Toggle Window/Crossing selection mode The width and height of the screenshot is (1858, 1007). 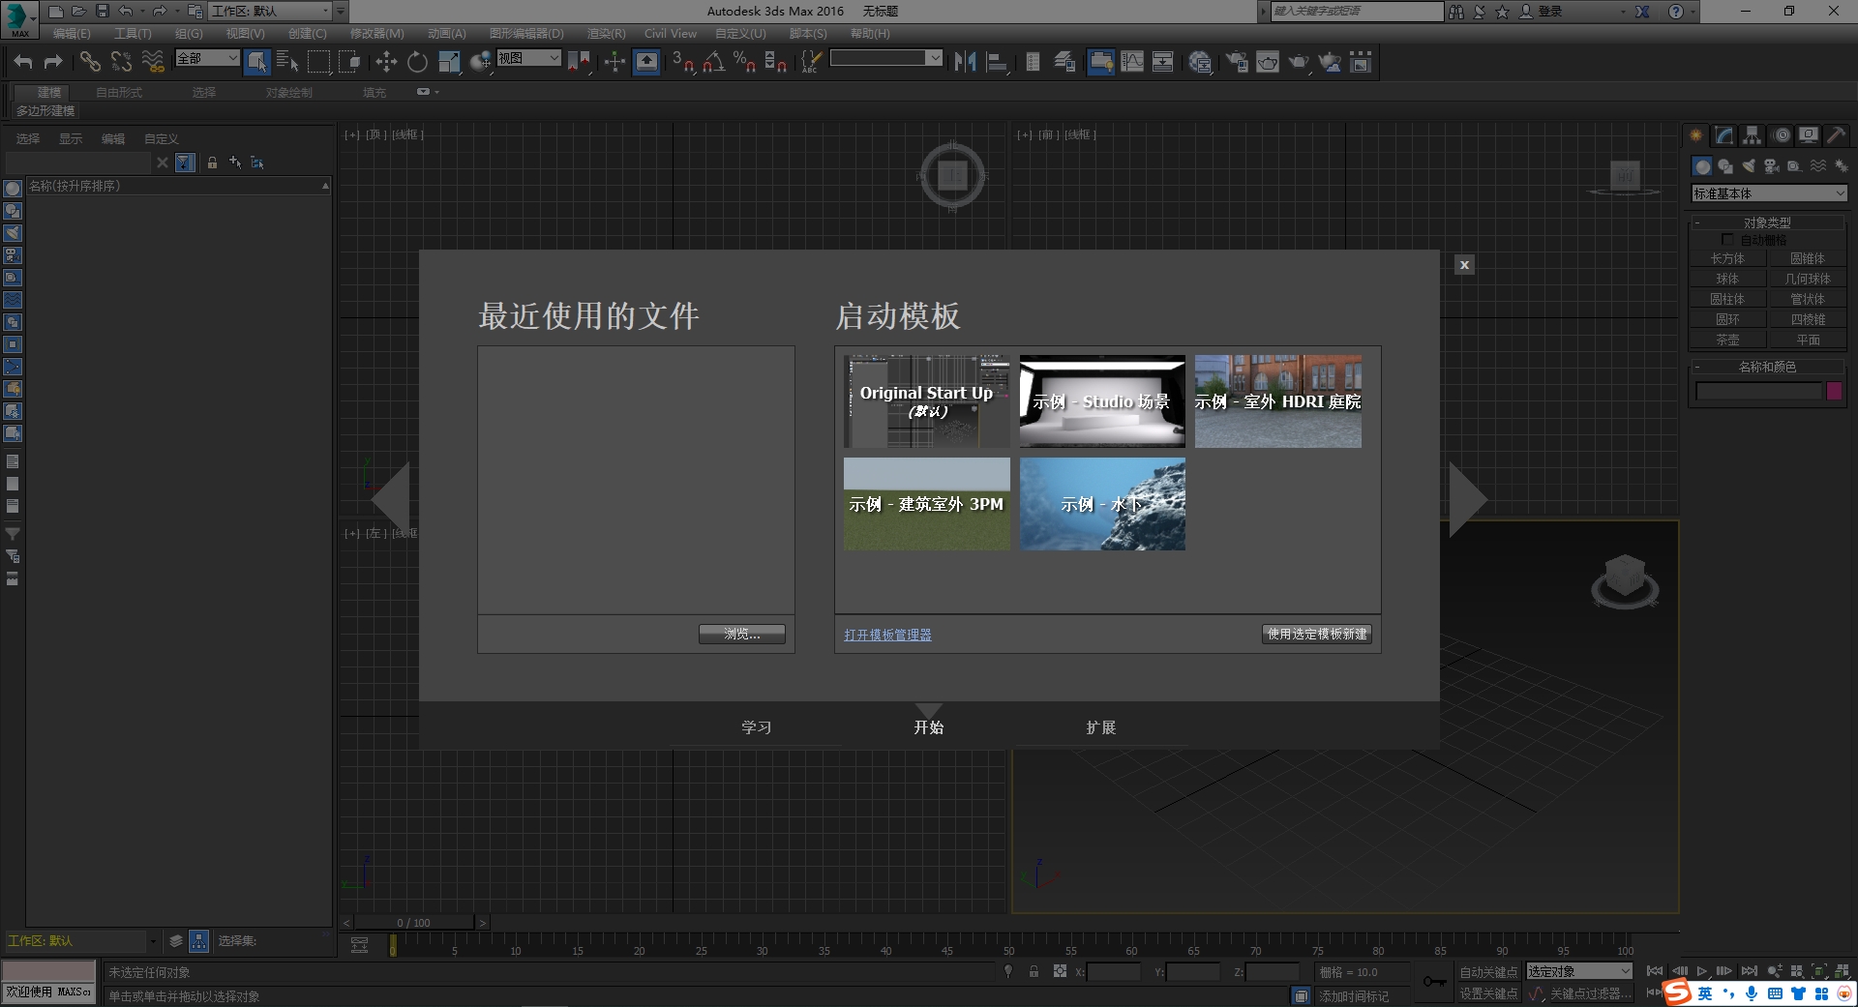pyautogui.click(x=349, y=62)
